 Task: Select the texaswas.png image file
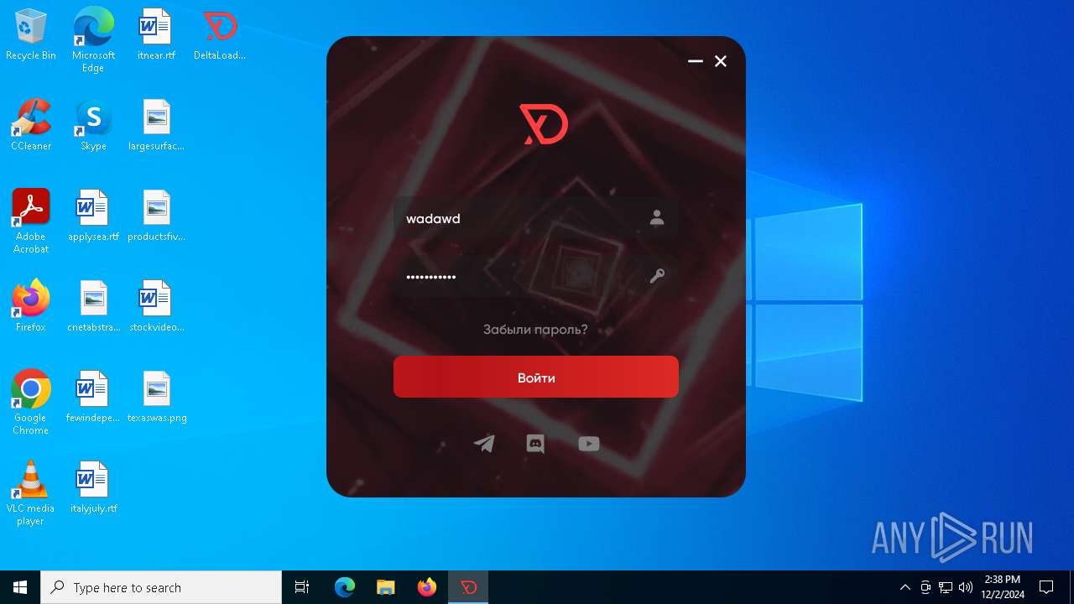tap(156, 398)
